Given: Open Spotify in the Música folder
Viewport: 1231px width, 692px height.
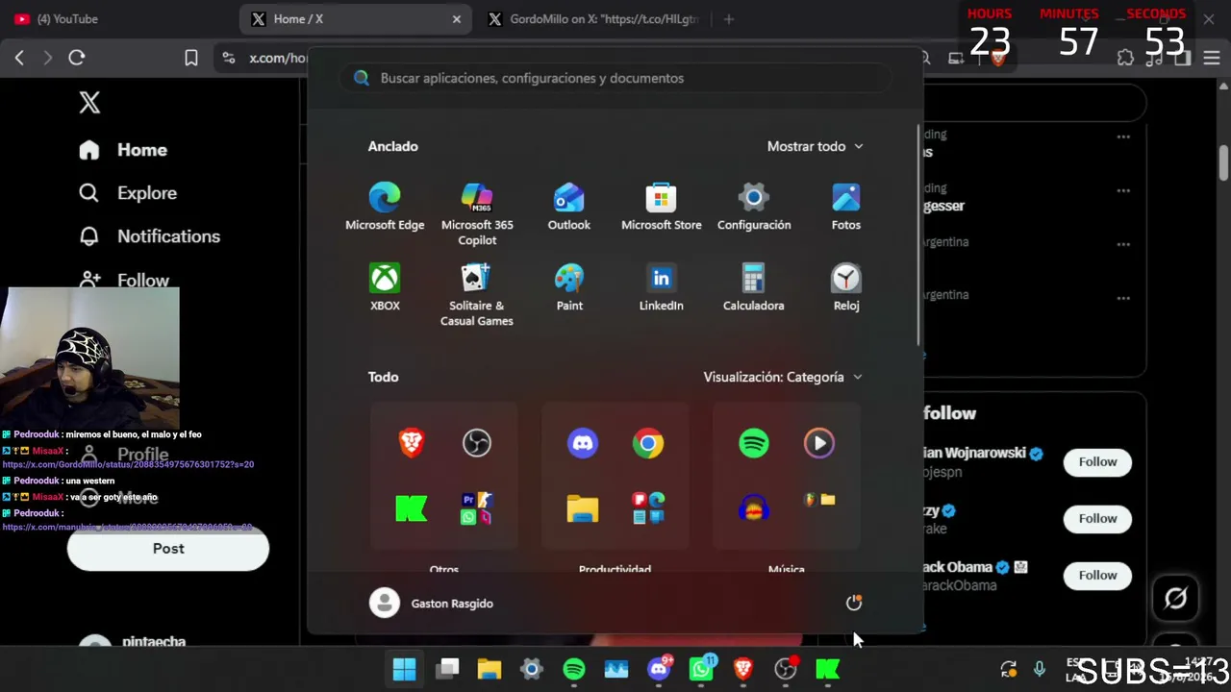Looking at the screenshot, I should pyautogui.click(x=754, y=443).
